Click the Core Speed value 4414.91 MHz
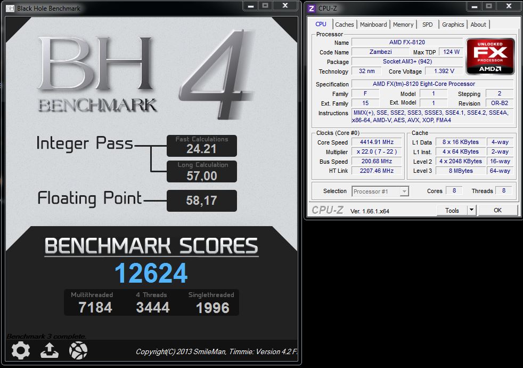 tap(377, 142)
